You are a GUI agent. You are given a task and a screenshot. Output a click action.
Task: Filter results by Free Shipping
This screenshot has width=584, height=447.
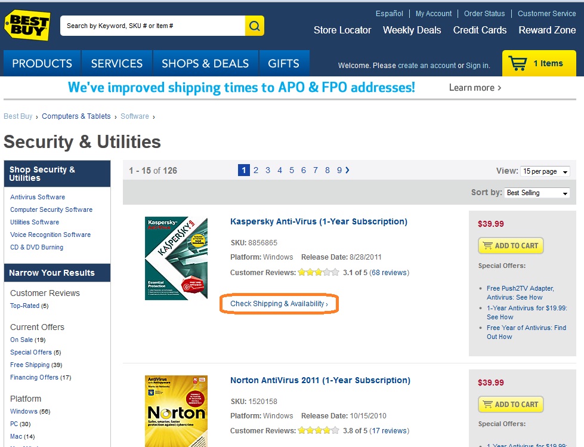point(30,365)
